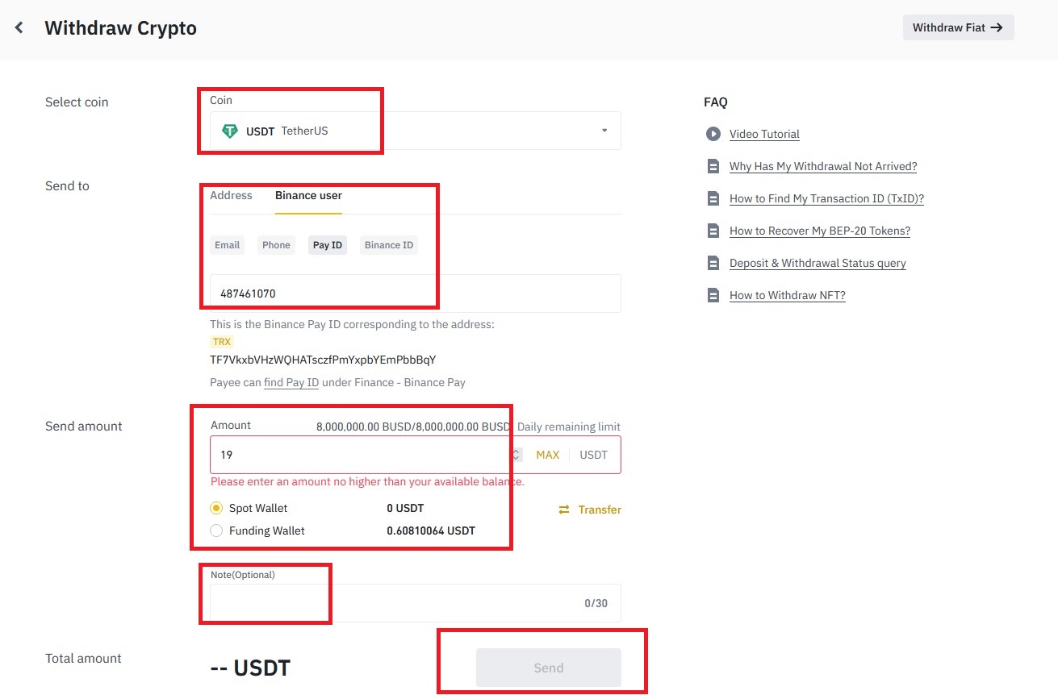Choose the Phone recipient option
1058x695 pixels.
point(276,245)
